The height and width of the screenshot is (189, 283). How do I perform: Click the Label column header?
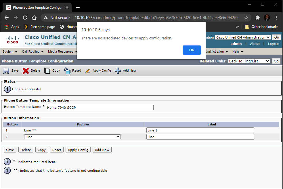coord(211,124)
